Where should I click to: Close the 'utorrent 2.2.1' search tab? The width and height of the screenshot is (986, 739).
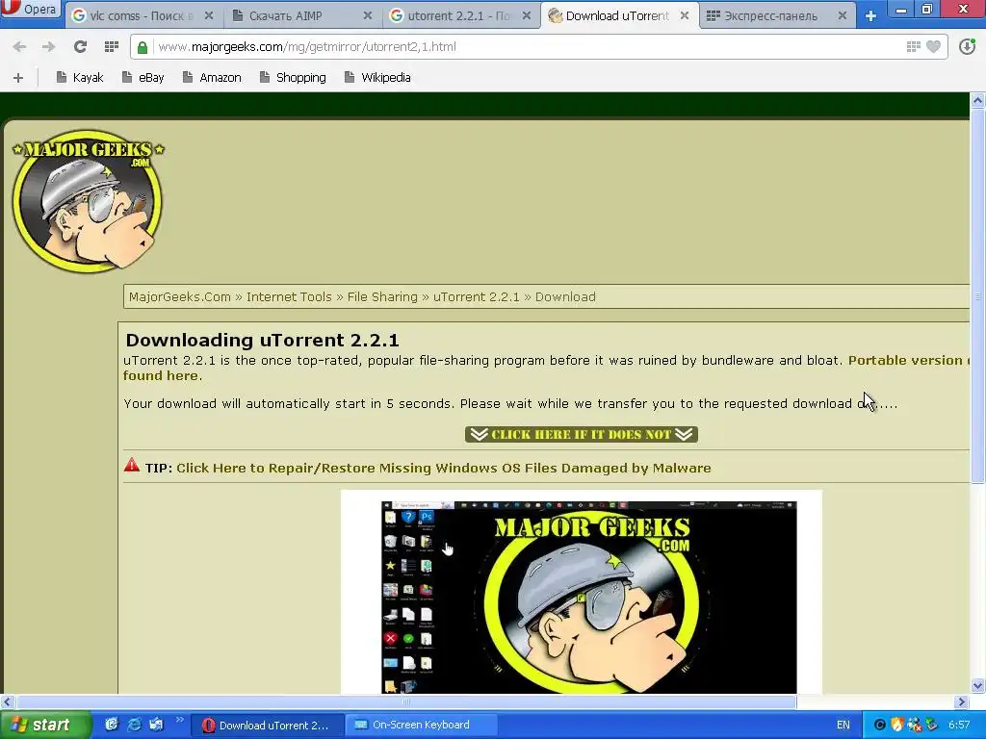click(x=527, y=15)
